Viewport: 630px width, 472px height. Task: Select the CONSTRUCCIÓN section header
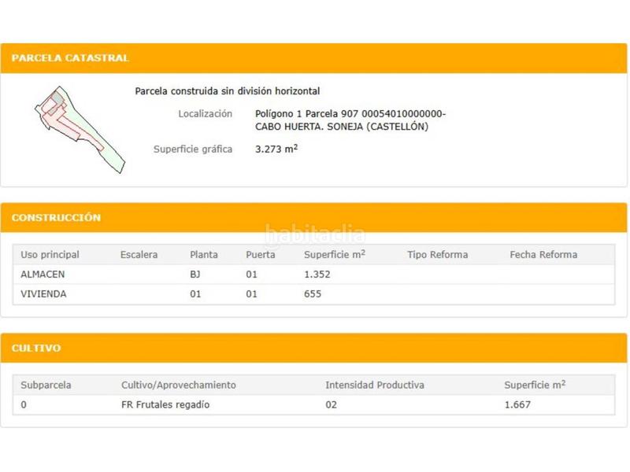[x=56, y=218]
